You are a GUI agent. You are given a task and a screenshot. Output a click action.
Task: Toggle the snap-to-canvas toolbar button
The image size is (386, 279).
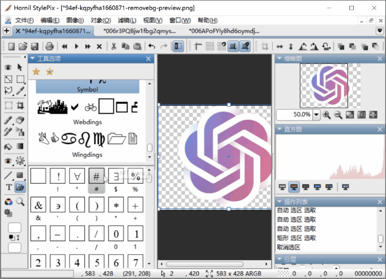click(233, 46)
